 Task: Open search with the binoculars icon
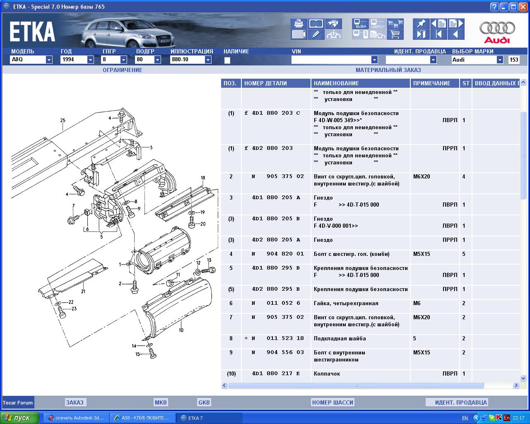[333, 24]
